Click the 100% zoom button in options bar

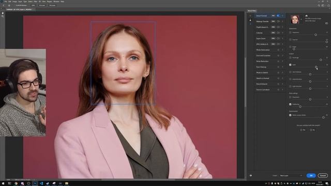click(x=33, y=5)
